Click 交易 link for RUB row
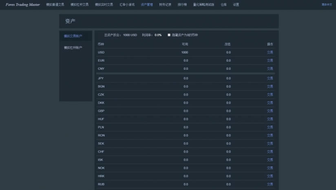This screenshot has width=336, height=190. click(x=270, y=184)
